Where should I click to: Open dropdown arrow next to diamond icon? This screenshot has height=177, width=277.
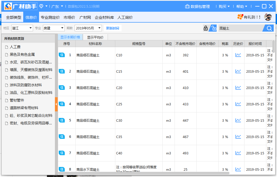coord(46,6)
